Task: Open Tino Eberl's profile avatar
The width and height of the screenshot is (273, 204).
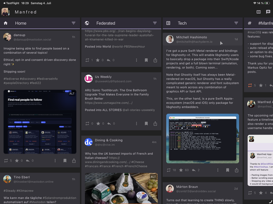Action: click(7, 179)
